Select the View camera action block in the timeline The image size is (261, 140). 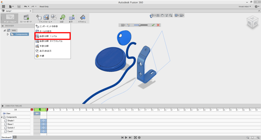[x=37, y=114]
